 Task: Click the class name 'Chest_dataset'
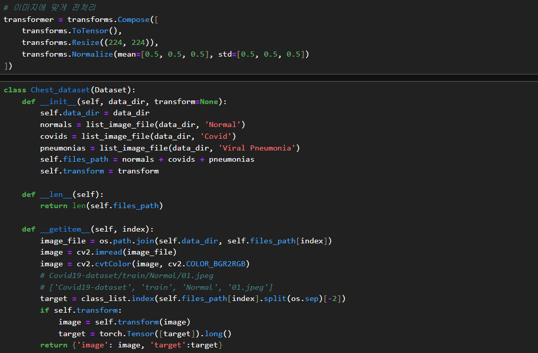60,90
